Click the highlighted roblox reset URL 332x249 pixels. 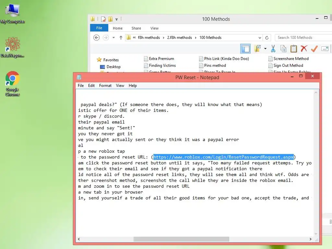(x=223, y=157)
